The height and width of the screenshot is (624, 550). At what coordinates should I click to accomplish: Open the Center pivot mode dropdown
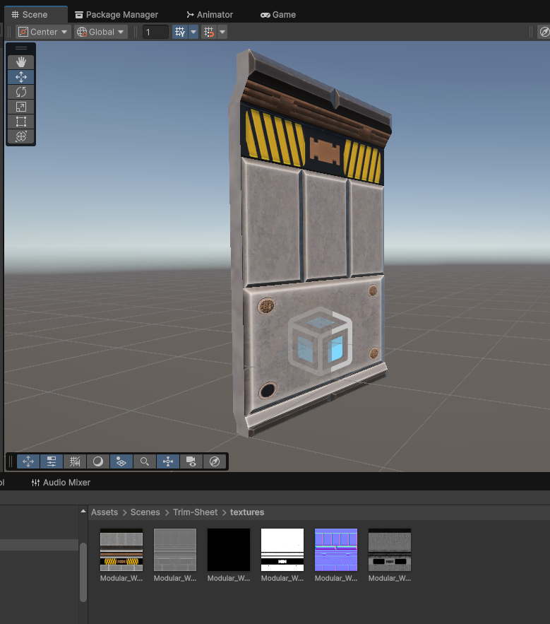click(43, 32)
